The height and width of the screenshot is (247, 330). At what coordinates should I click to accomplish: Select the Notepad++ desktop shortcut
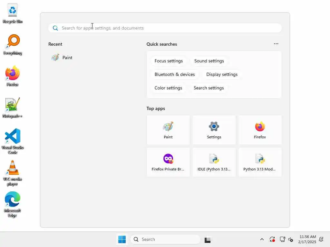click(x=13, y=107)
